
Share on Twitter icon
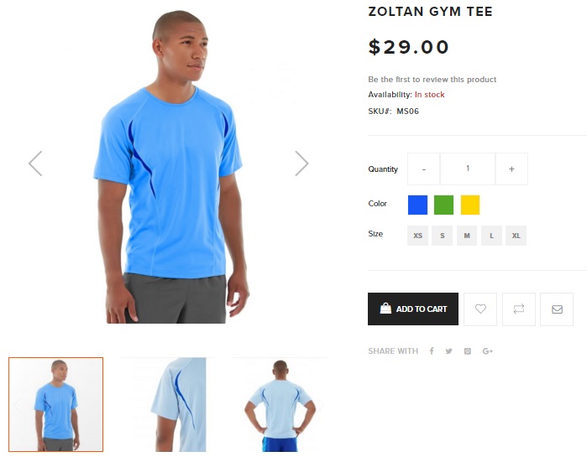pos(449,351)
